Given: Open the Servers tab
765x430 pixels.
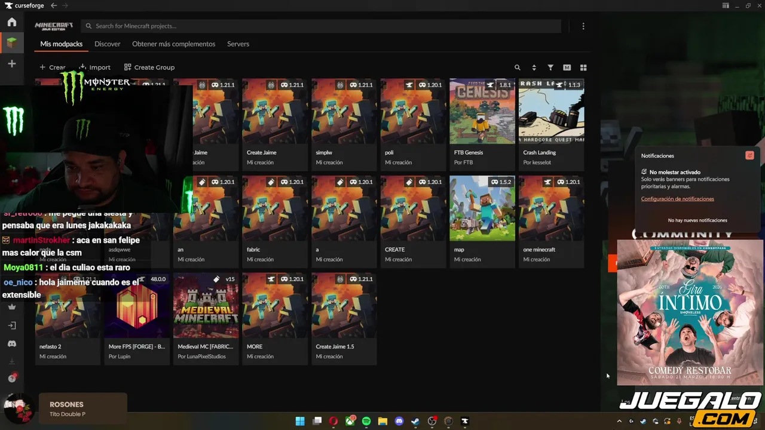Looking at the screenshot, I should [x=238, y=44].
